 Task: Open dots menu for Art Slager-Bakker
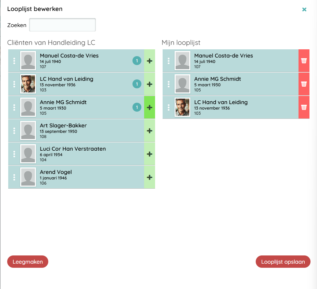click(14, 131)
